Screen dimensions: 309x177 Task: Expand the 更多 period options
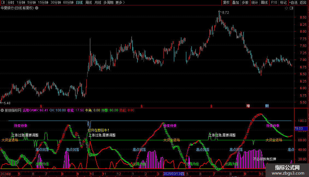coord(120,2)
